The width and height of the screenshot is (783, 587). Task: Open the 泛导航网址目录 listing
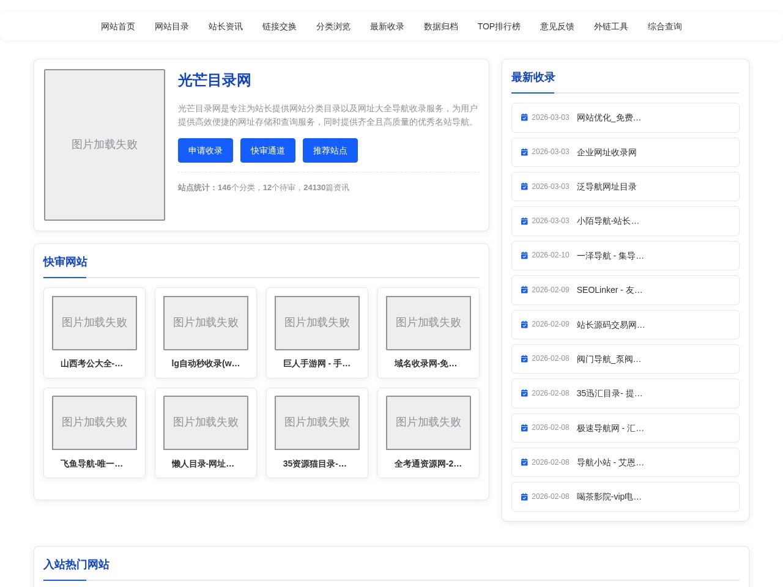[x=607, y=186]
